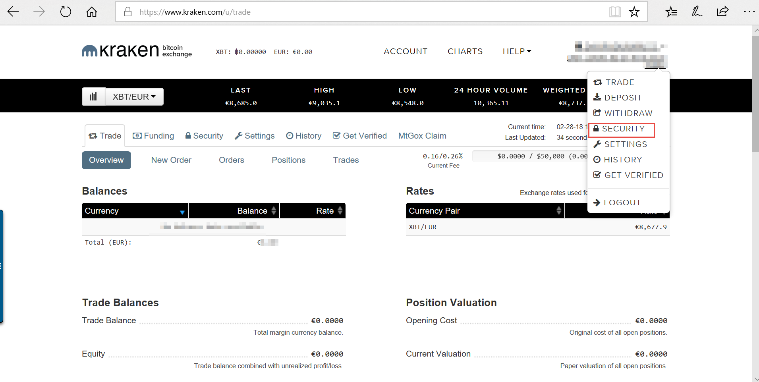759x382 pixels.
Task: Click the EUR balance in header
Action: coord(293,52)
